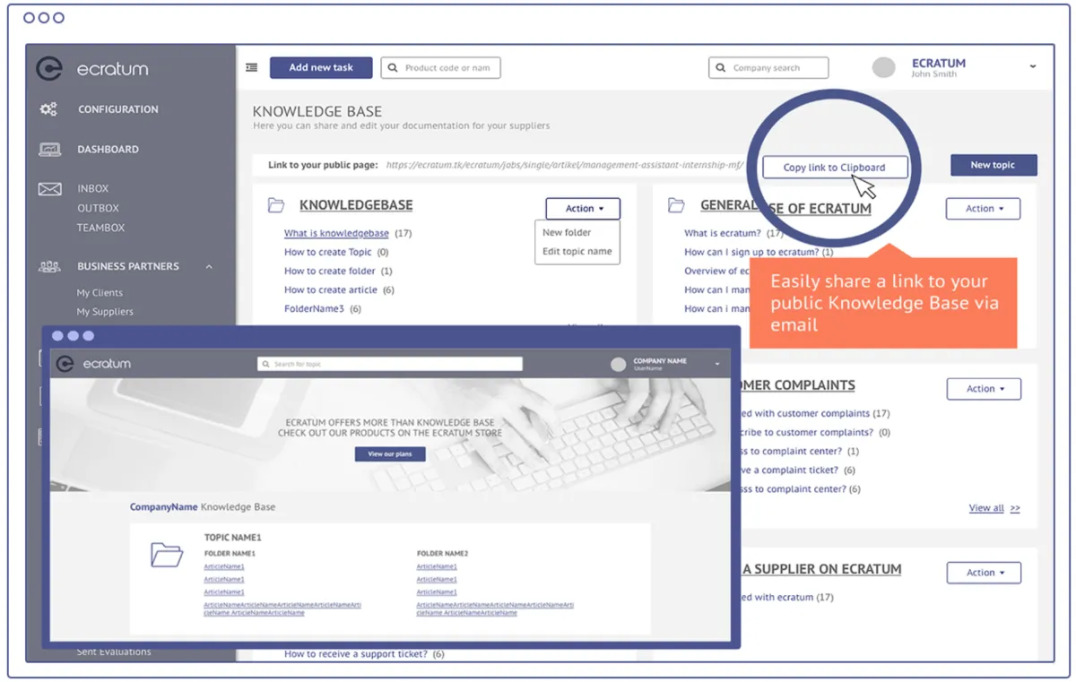The width and height of the screenshot is (1076, 682).
Task: Click Company Name avatar in popup window
Action: (x=618, y=365)
